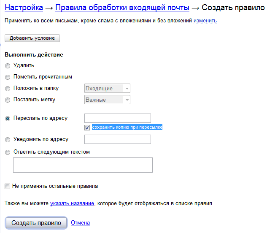The height and width of the screenshot is (233, 267).
Task: Click the Создать правило button
Action: (x=36, y=223)
